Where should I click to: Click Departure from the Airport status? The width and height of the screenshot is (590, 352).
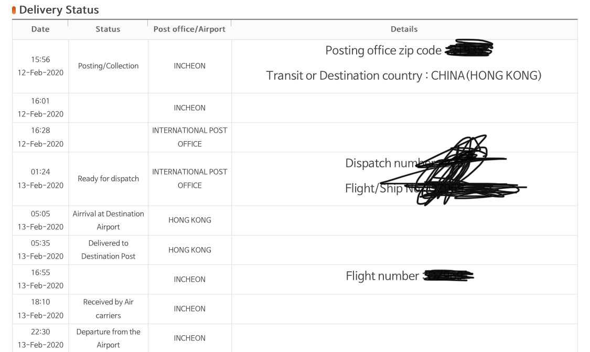pos(109,338)
